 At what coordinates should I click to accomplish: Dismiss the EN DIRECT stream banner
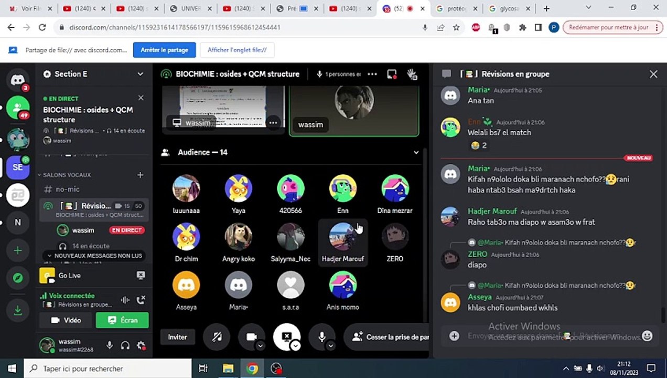[x=141, y=98]
